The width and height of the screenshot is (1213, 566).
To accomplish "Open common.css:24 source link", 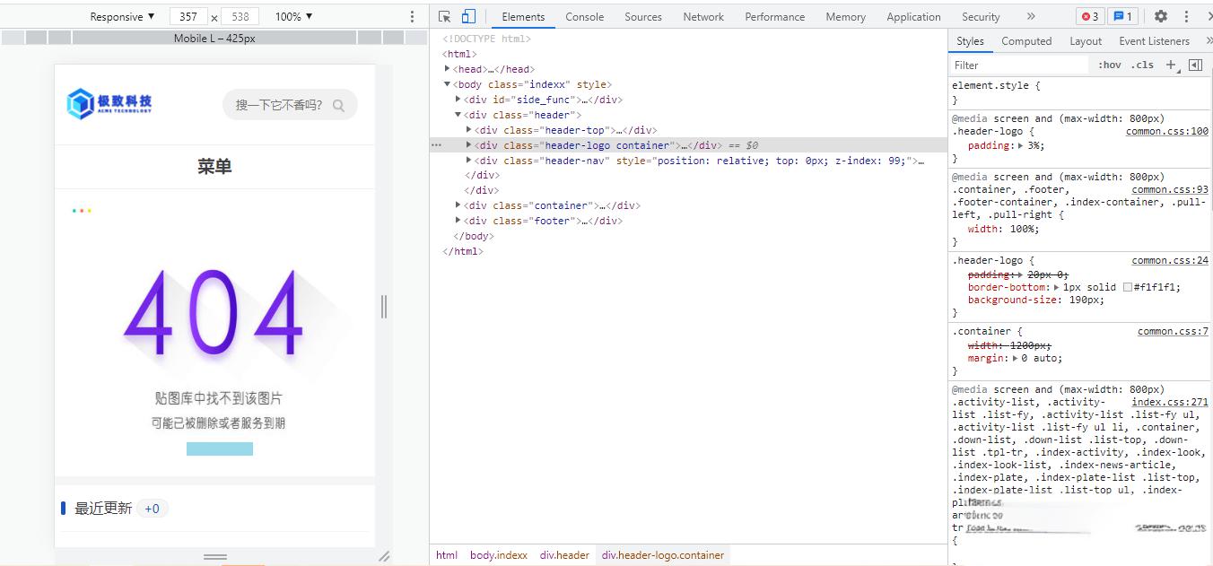I will point(1170,260).
